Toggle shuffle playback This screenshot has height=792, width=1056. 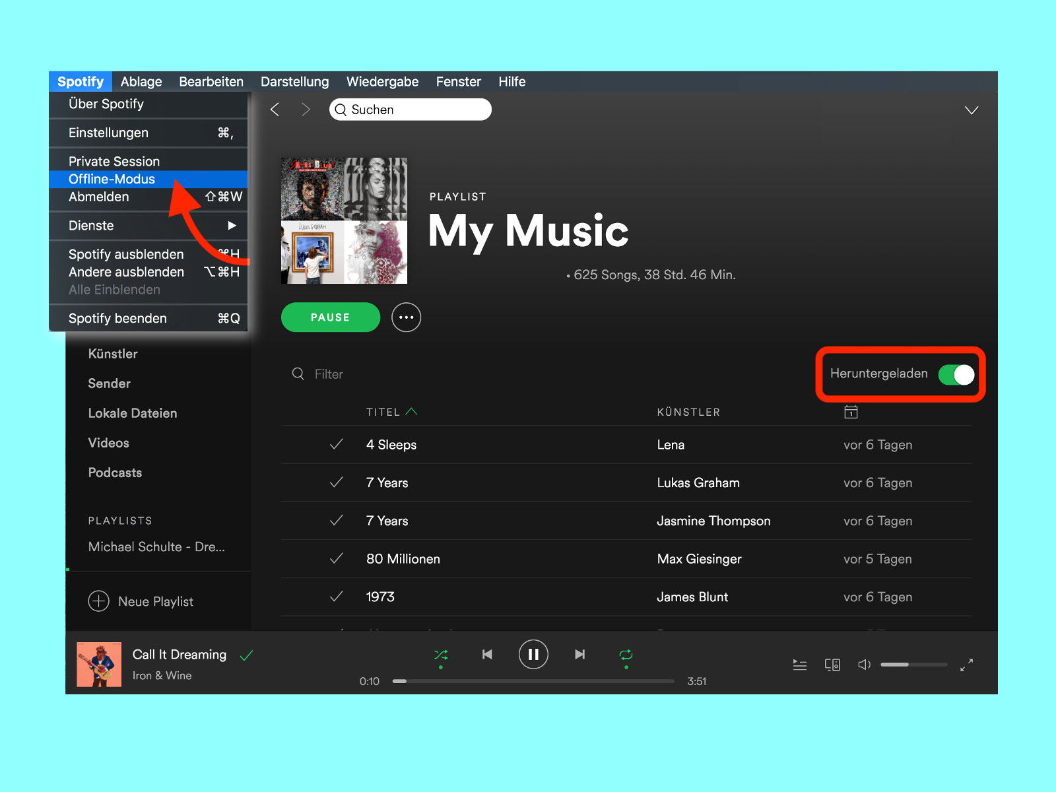[x=441, y=655]
